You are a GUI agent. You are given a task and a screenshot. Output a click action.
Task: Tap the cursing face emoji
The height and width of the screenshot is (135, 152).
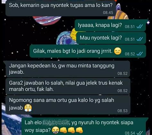coord(55,130)
